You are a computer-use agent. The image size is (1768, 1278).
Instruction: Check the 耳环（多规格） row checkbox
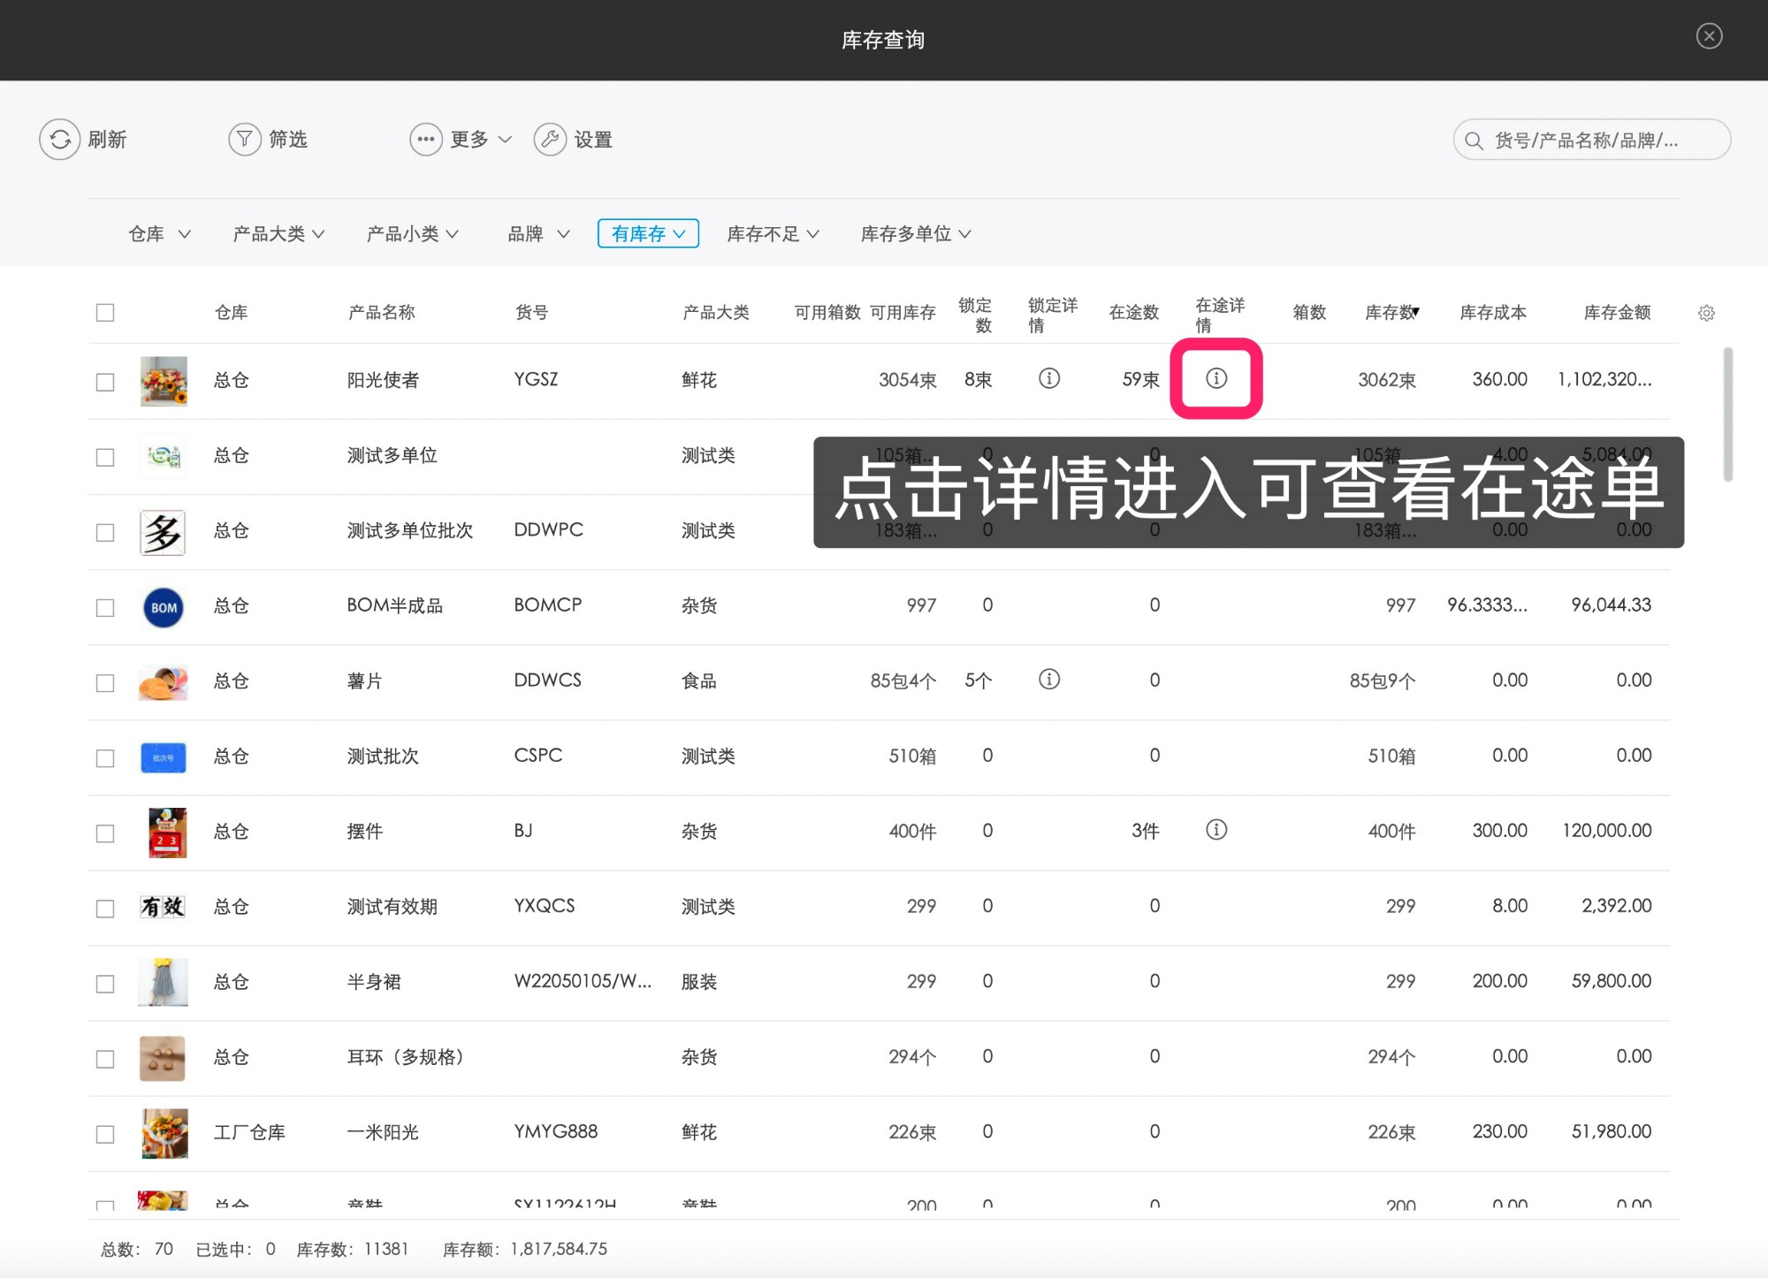[x=105, y=1058]
